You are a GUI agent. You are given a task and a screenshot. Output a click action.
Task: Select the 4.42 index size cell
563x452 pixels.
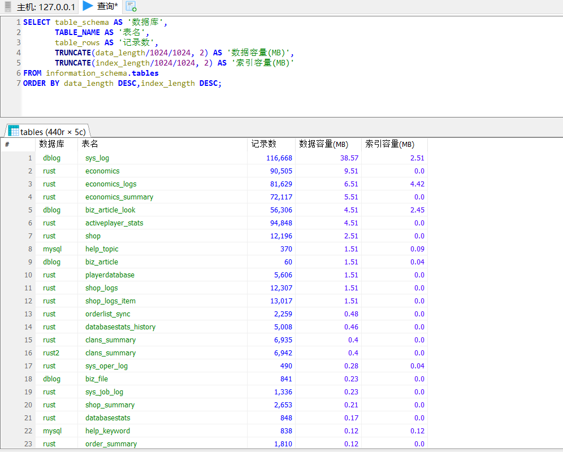click(394, 184)
